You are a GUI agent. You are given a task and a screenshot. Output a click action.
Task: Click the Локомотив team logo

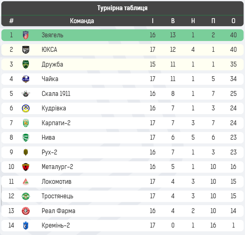click(x=26, y=182)
